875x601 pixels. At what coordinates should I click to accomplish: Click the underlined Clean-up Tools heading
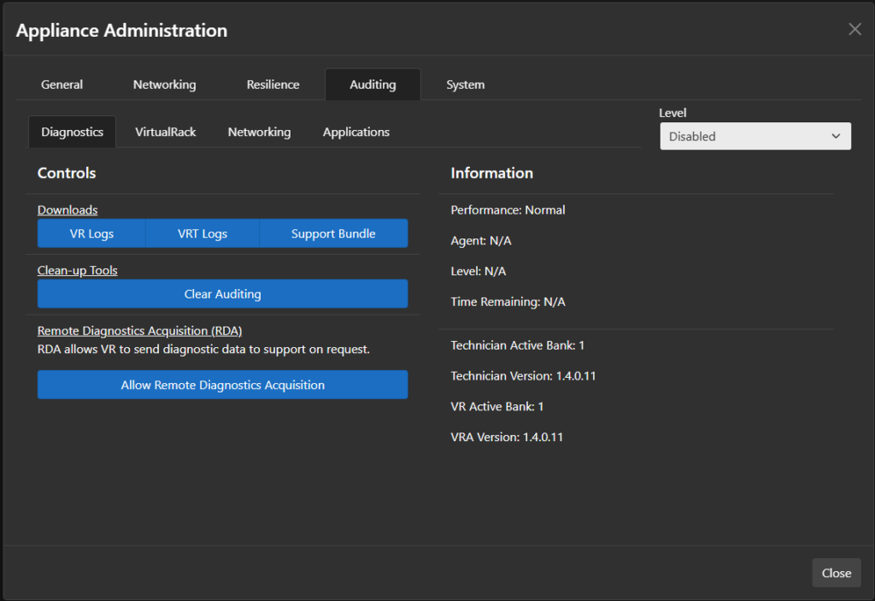(x=78, y=270)
